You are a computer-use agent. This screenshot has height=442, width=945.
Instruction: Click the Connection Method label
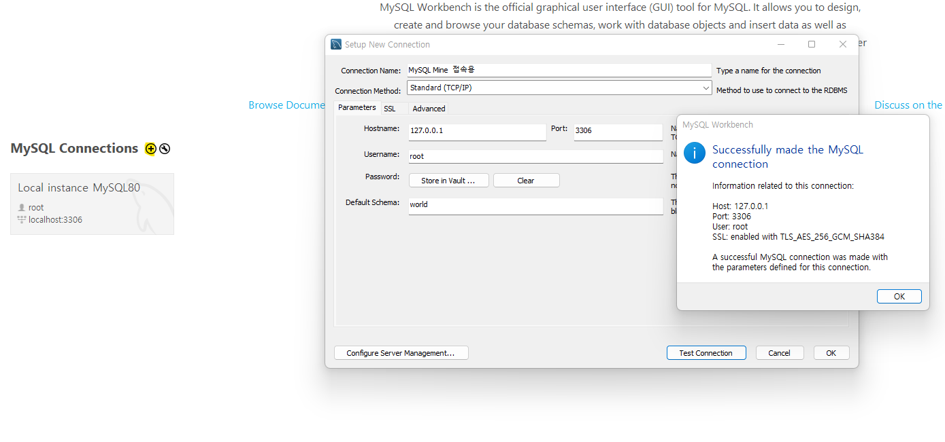click(x=368, y=91)
